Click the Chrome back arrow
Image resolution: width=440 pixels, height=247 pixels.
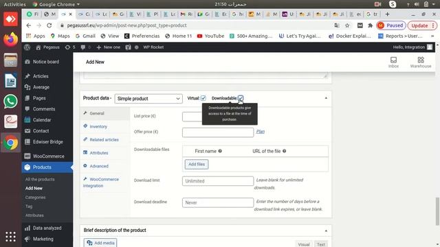click(x=29, y=25)
